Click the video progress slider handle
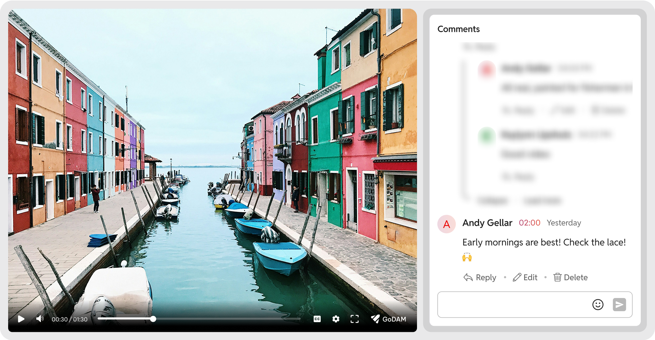The width and height of the screenshot is (655, 340). [x=153, y=319]
